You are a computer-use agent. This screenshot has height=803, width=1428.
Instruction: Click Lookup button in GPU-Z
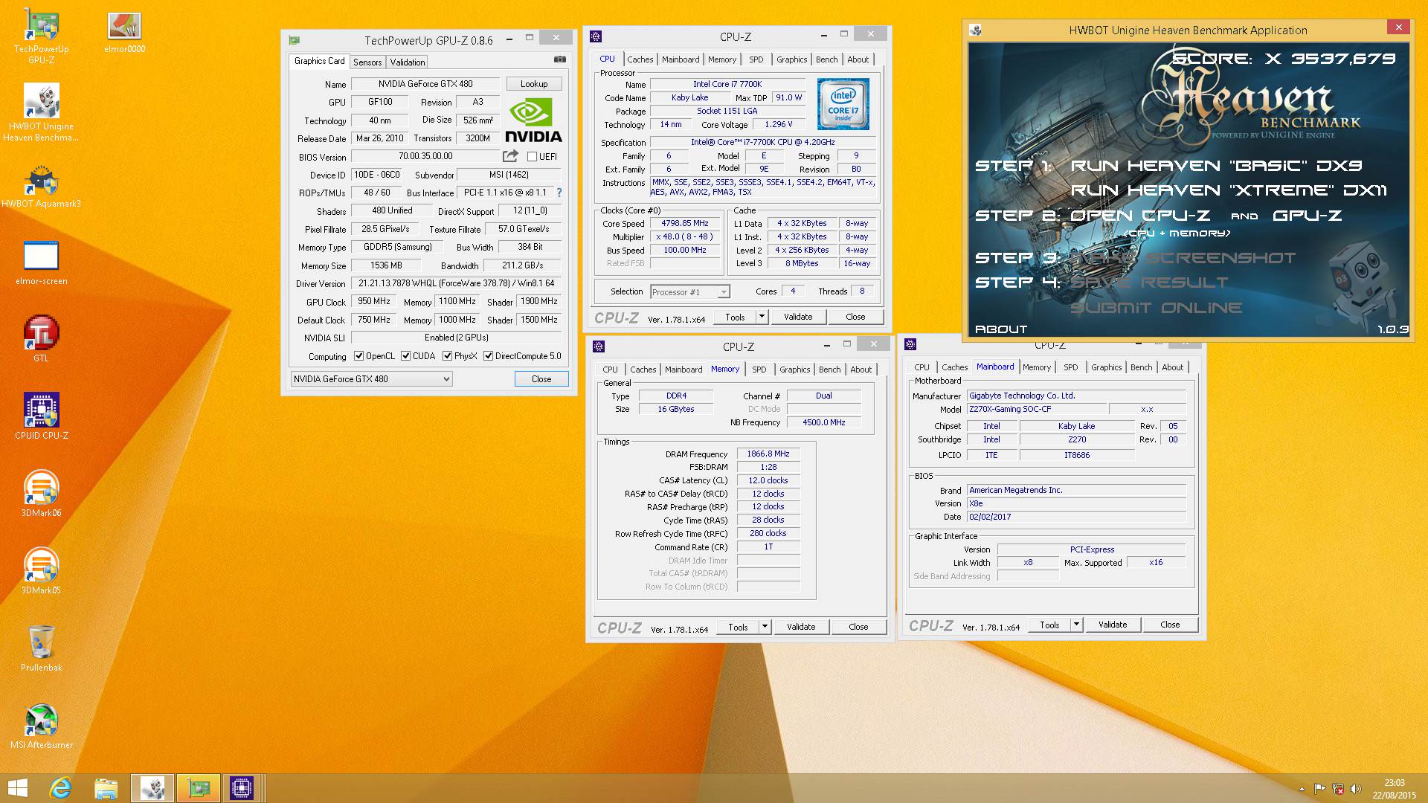click(534, 84)
